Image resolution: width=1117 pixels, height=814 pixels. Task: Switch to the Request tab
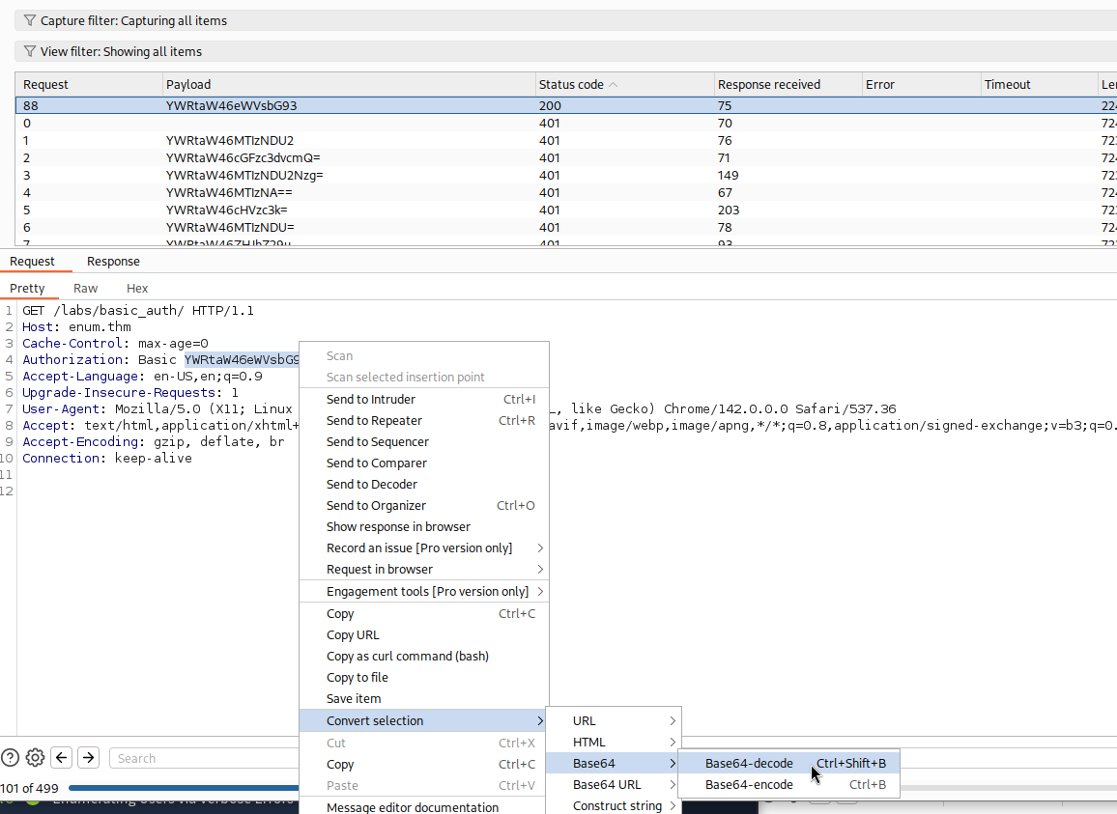pos(32,262)
